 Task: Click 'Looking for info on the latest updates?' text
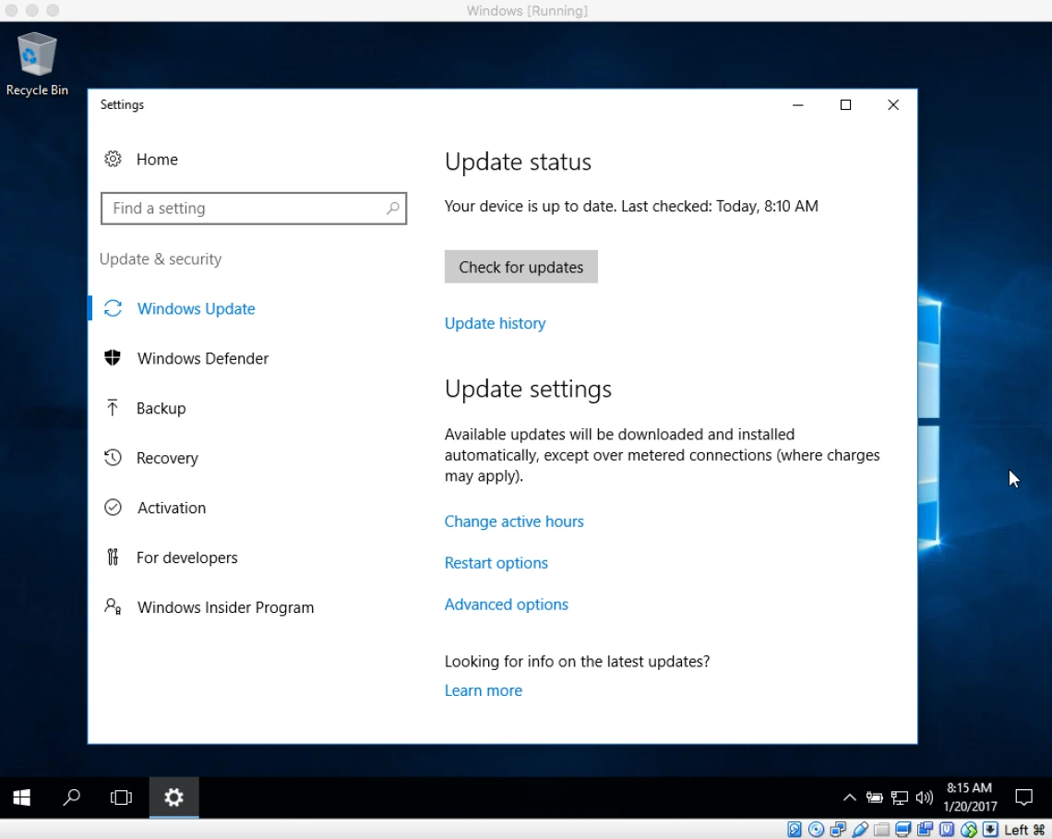pyautogui.click(x=577, y=661)
